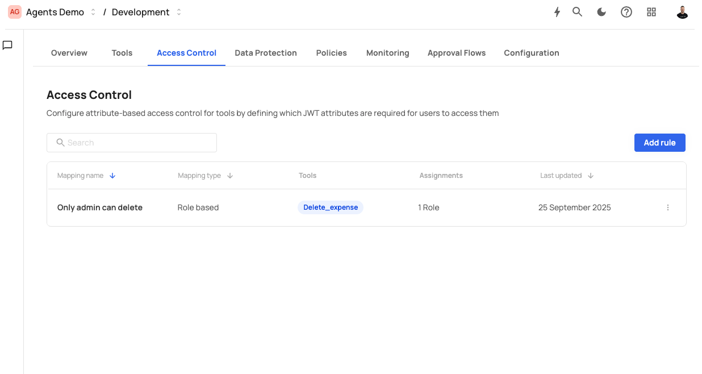Screen dimensions: 702x374
Task: Toggle dark mode moon icon
Action: coord(601,12)
